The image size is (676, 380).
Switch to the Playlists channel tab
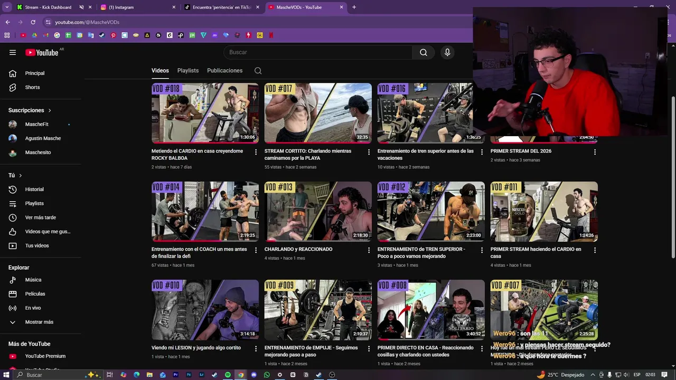[x=188, y=71]
